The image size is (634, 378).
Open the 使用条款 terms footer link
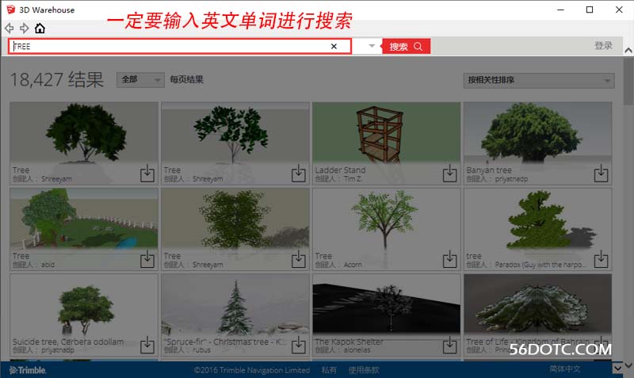(364, 370)
